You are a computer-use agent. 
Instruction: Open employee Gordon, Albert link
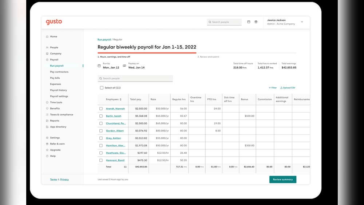pos(115,131)
